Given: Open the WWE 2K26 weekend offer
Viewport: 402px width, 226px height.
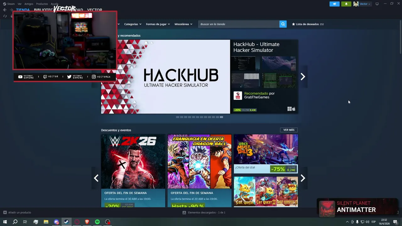Looking at the screenshot, I should point(133,171).
